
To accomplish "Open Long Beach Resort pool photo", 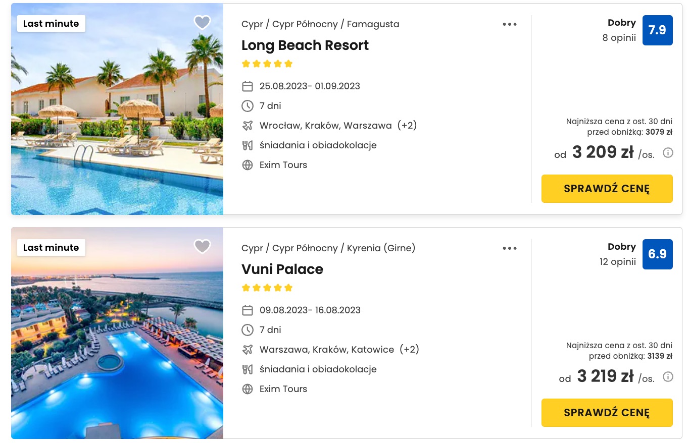I will pyautogui.click(x=117, y=109).
